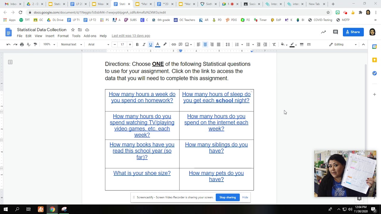381x214 pixels.
Task: Increase indent of selection
Action: (x=265, y=45)
